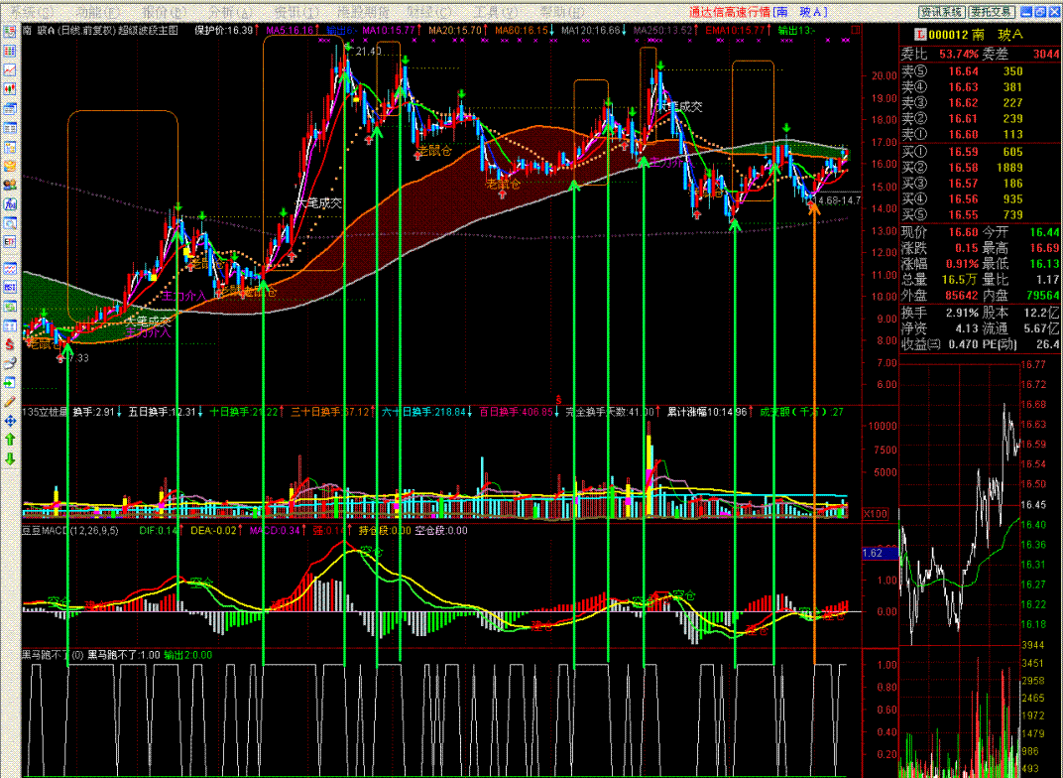Click the green down arrow icon
The height and width of the screenshot is (778, 1063).
pyautogui.click(x=10, y=459)
